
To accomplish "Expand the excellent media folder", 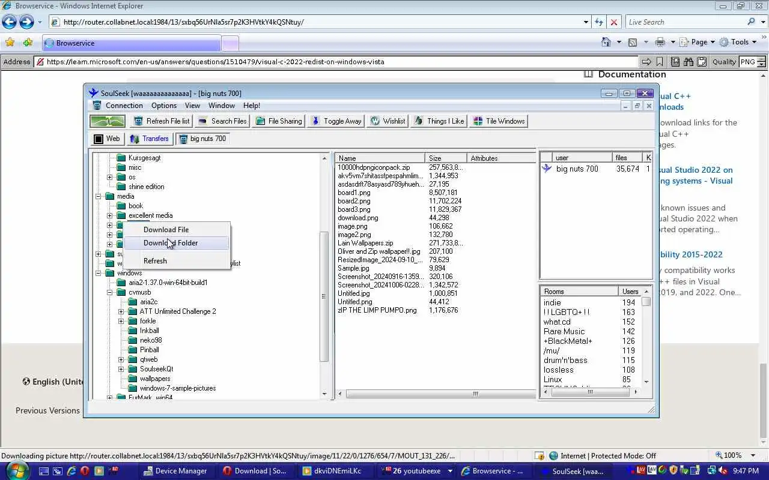I will click(110, 215).
